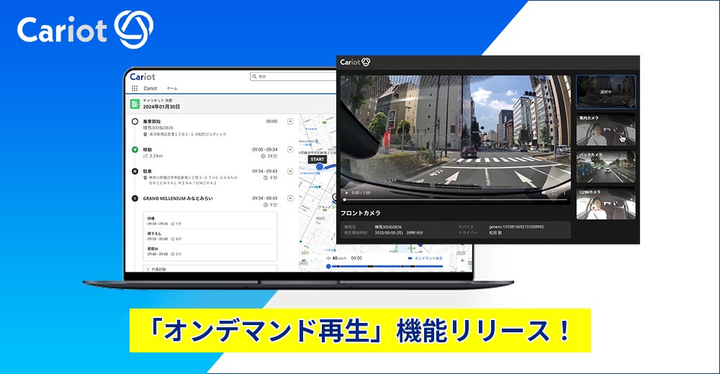Select the 選択中 front camera thumbnail
720x374 pixels.
click(x=606, y=92)
